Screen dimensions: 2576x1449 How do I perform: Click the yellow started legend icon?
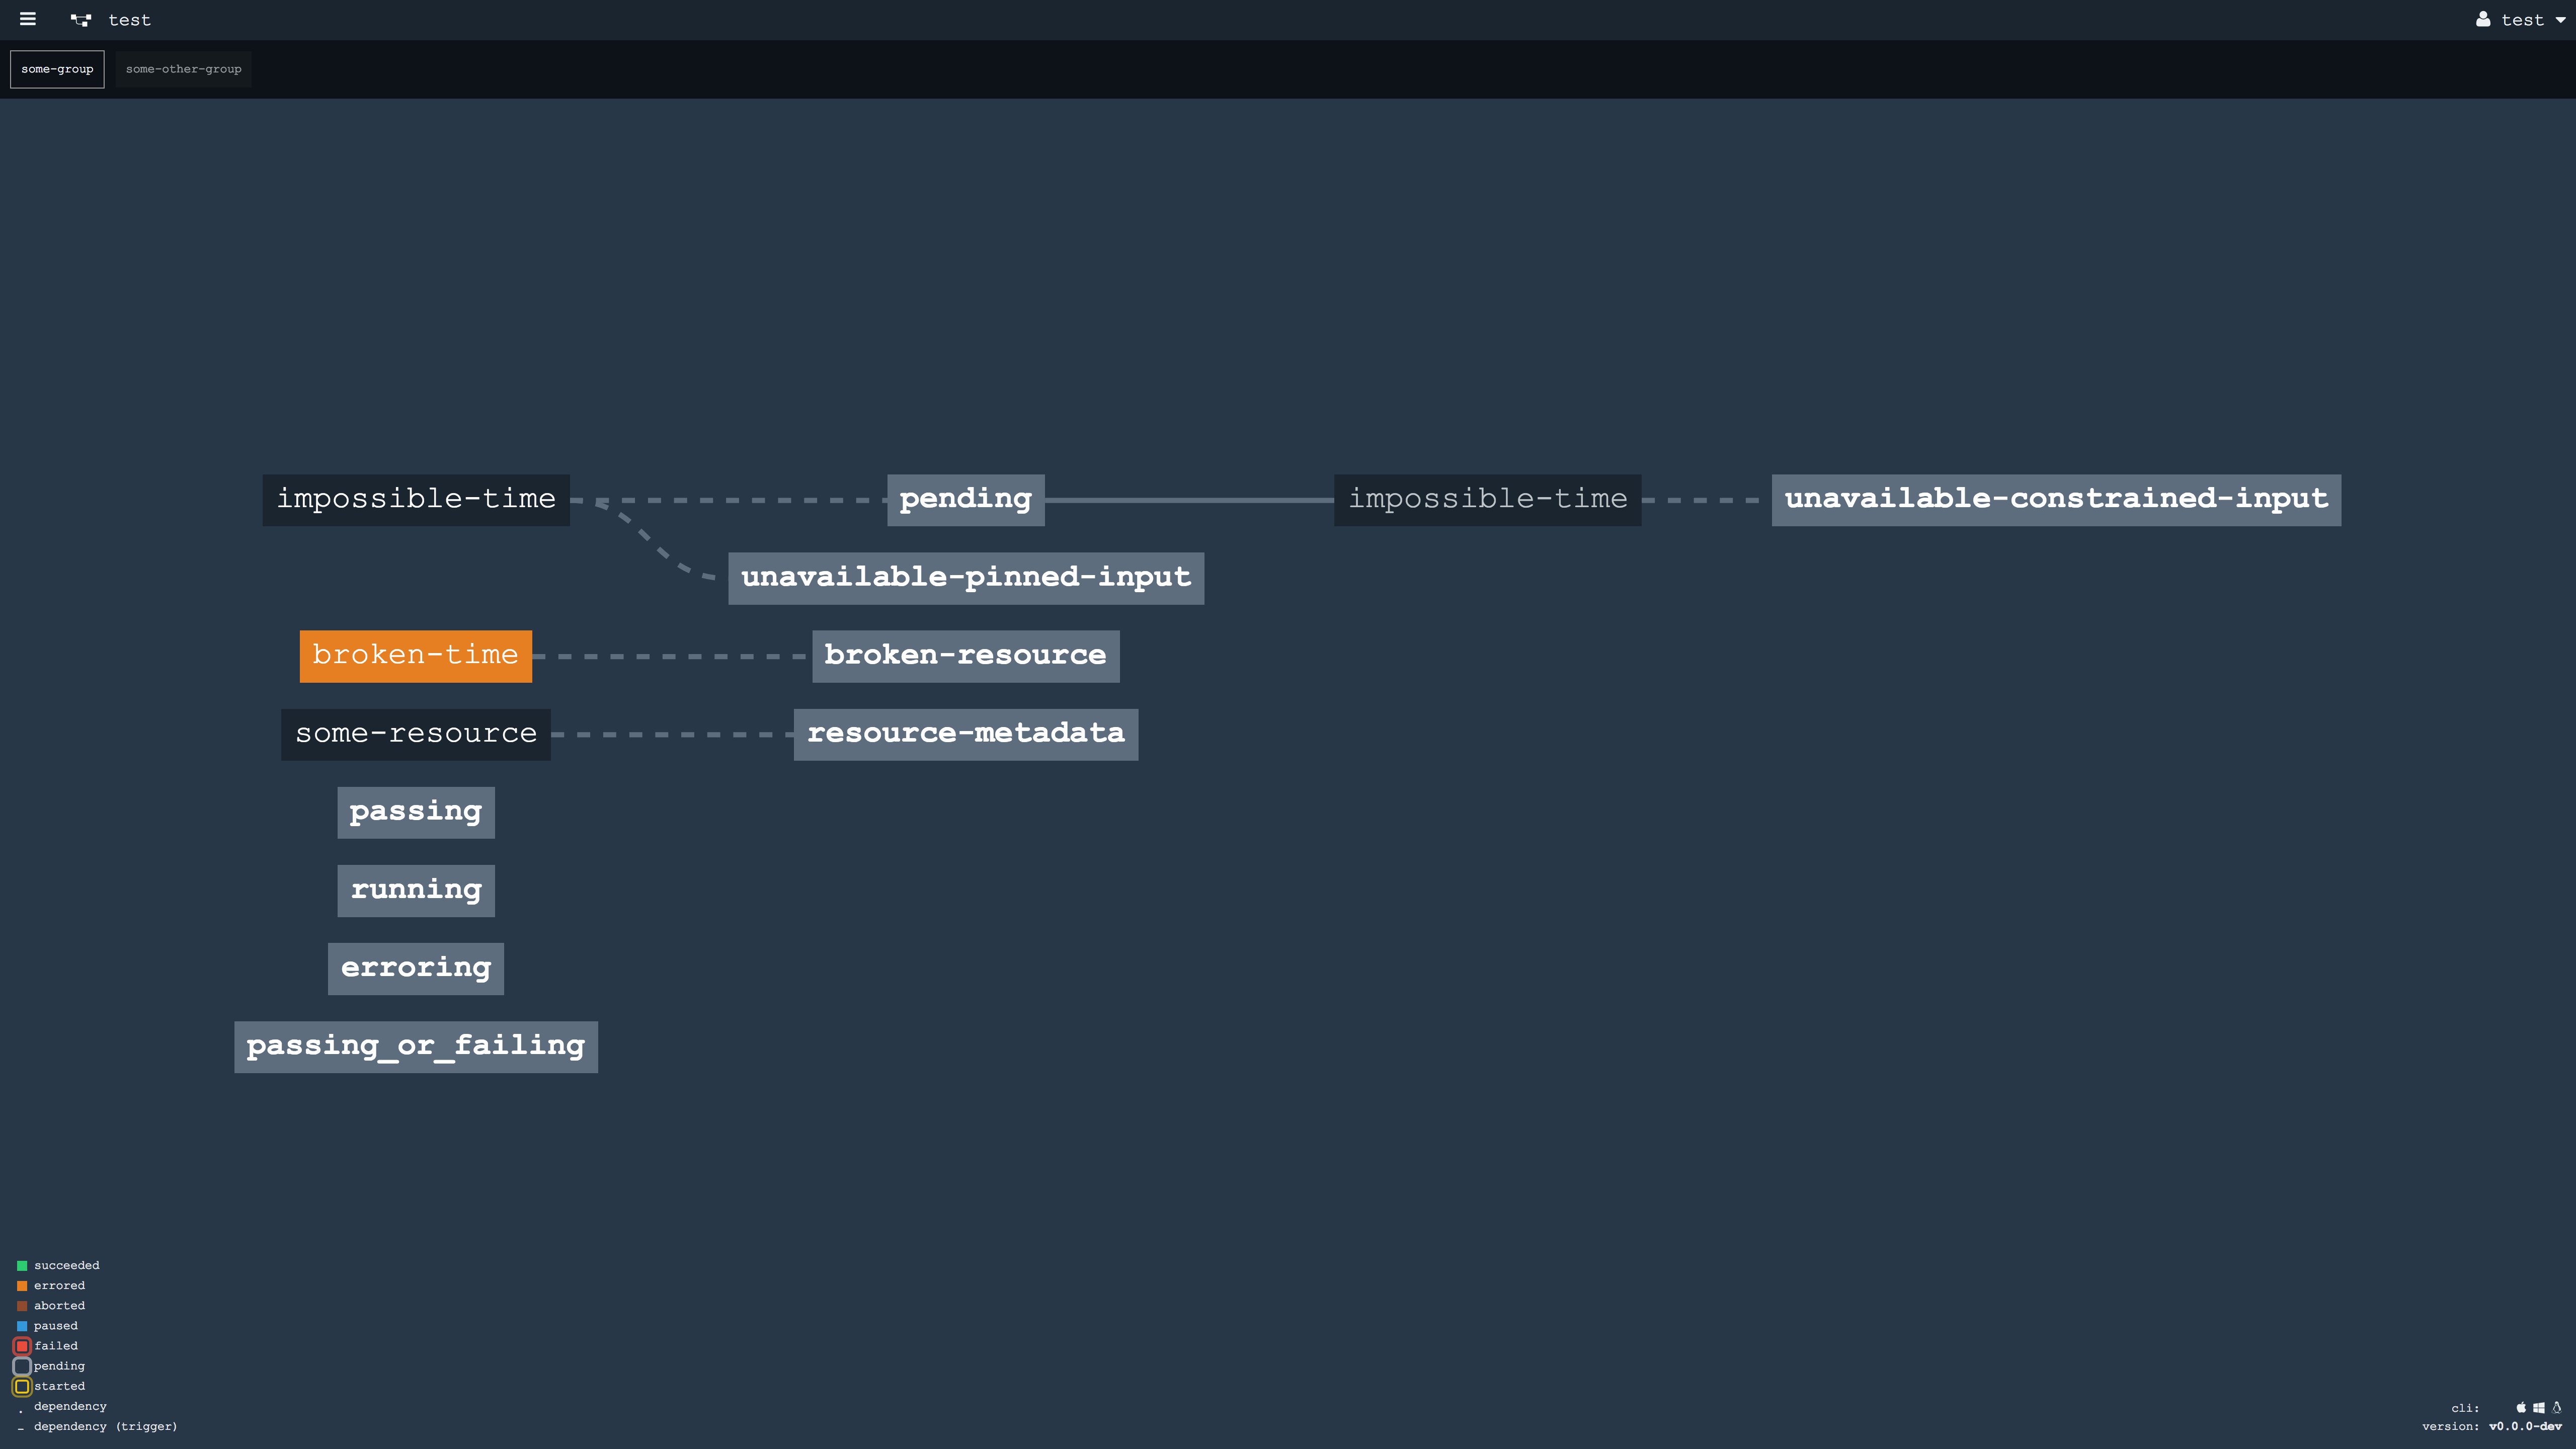(22, 1386)
